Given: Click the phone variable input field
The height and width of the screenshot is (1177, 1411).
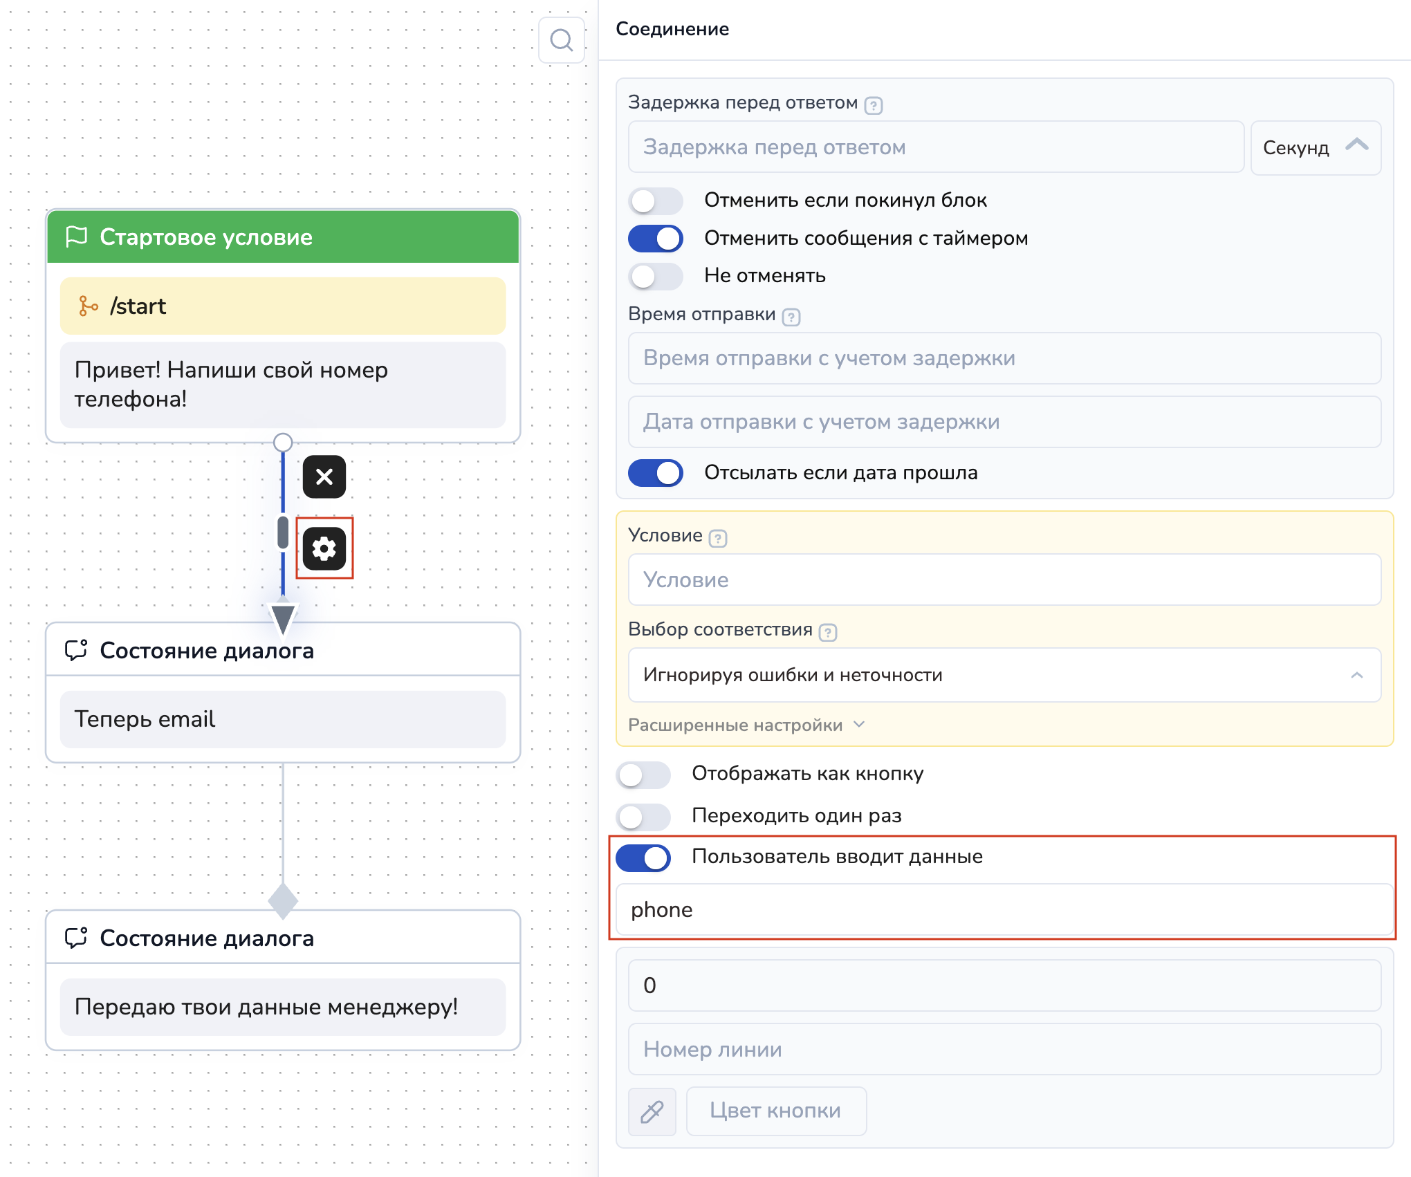Looking at the screenshot, I should pos(1004,909).
